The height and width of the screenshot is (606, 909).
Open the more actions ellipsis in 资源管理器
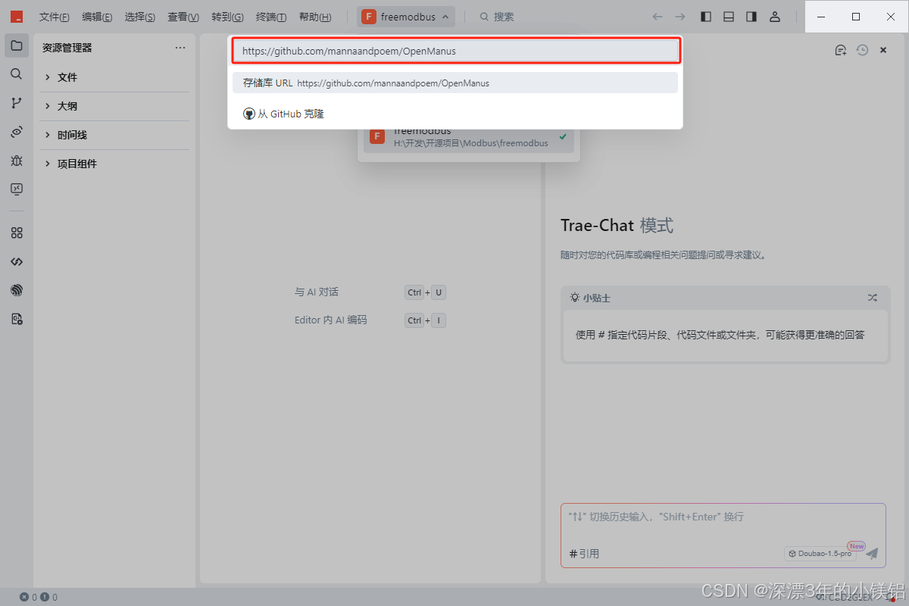[x=180, y=48]
